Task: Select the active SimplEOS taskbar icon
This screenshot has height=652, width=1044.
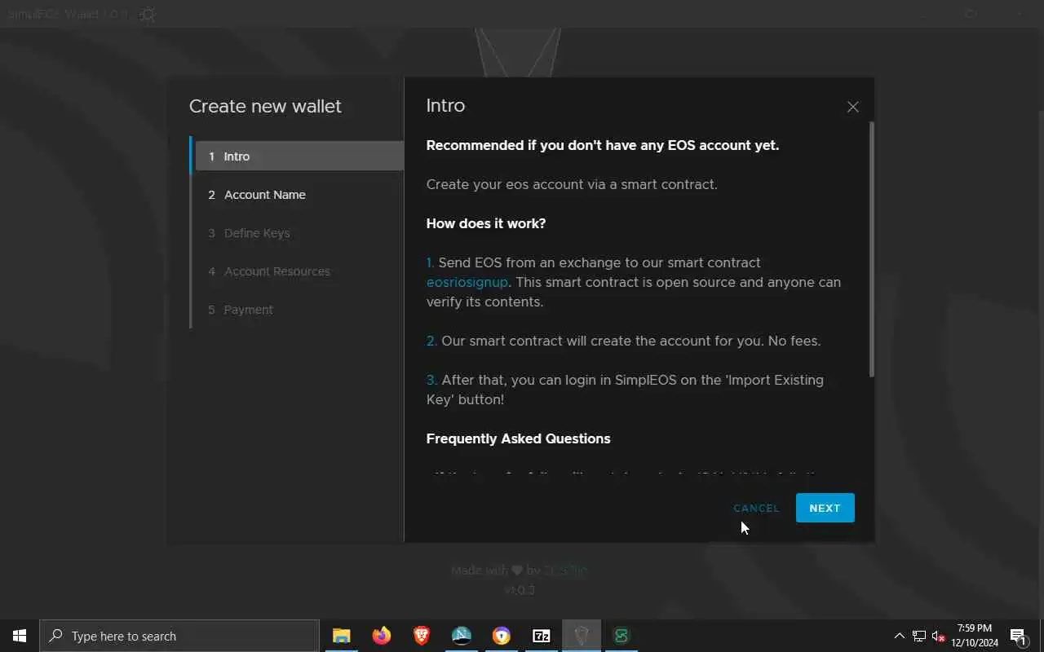Action: tap(582, 636)
